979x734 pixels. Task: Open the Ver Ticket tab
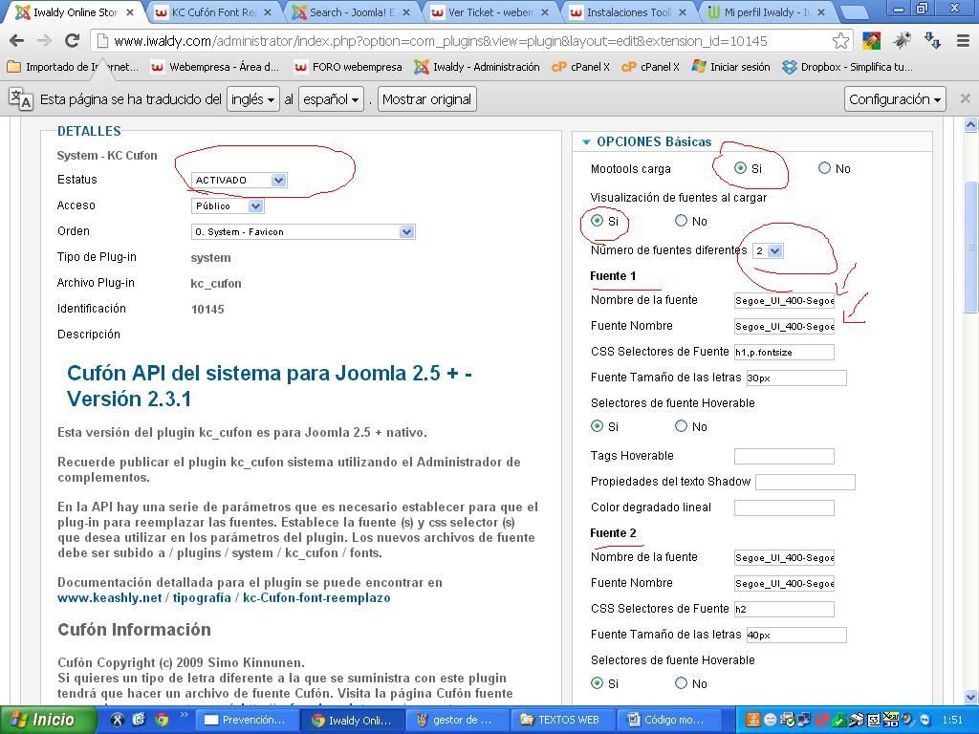pyautogui.click(x=490, y=12)
